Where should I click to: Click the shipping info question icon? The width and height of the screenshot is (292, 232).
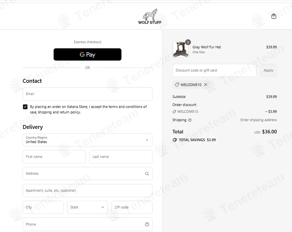[190, 120]
